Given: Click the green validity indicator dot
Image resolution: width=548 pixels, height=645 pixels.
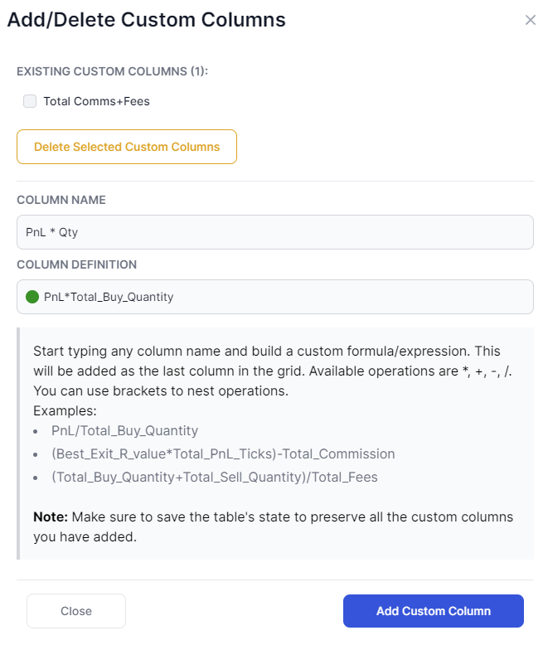Looking at the screenshot, I should tap(32, 297).
